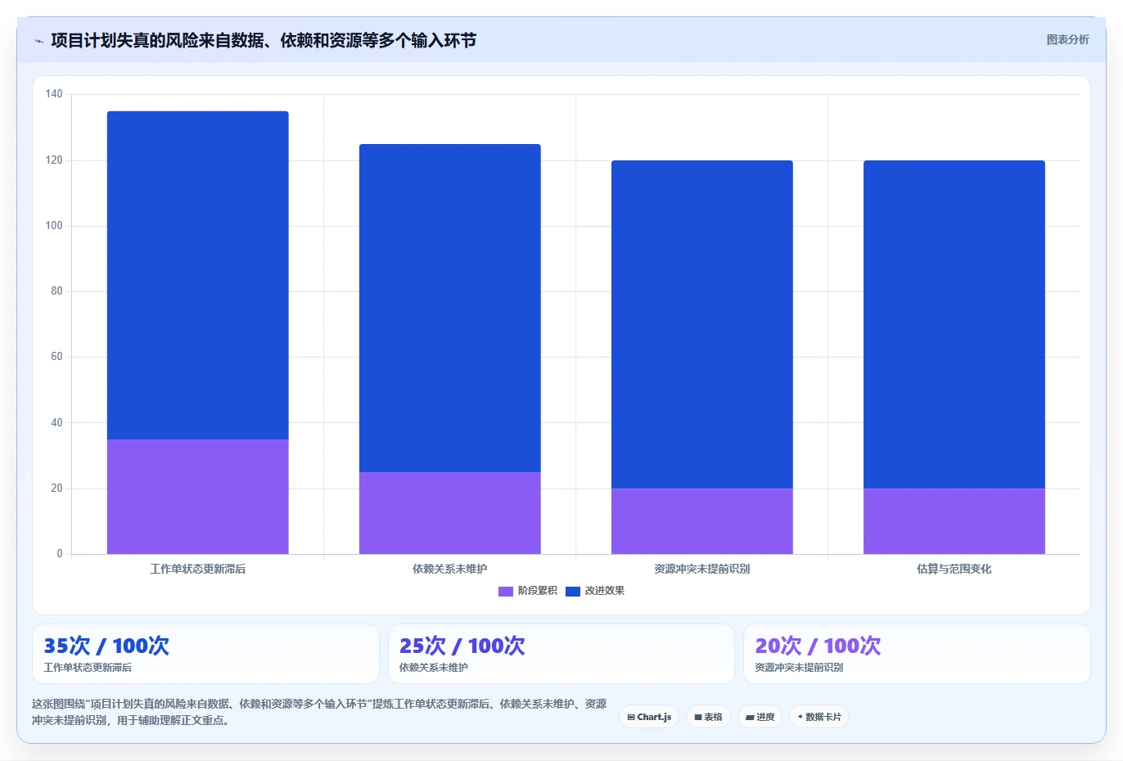Click the y-axis value 100

pyautogui.click(x=54, y=226)
